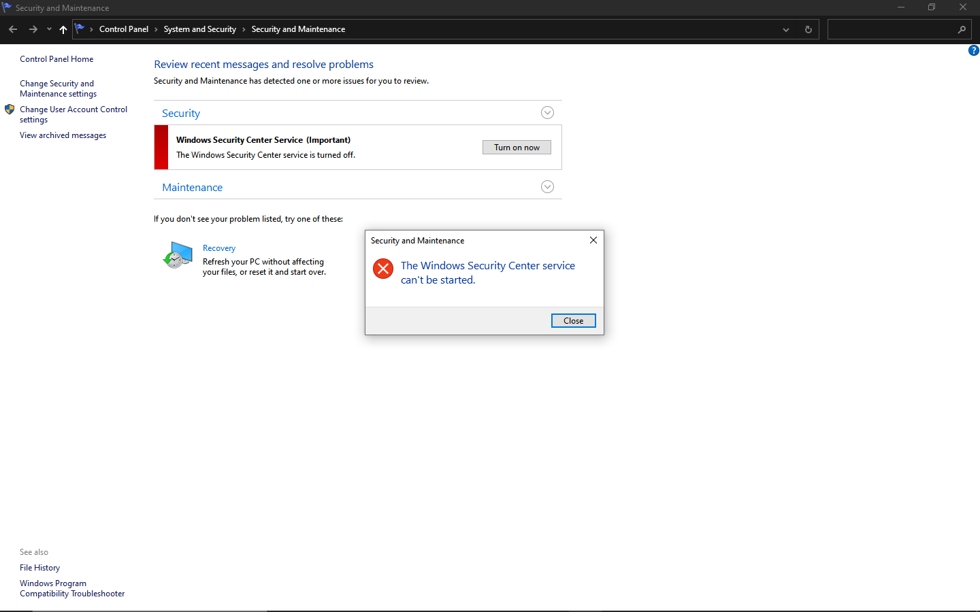
Task: Click the 'can't be started' error message
Action: tap(488, 273)
